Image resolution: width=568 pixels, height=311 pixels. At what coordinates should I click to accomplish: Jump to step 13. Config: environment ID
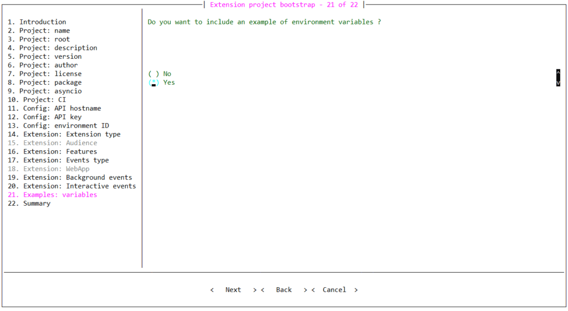(x=58, y=126)
